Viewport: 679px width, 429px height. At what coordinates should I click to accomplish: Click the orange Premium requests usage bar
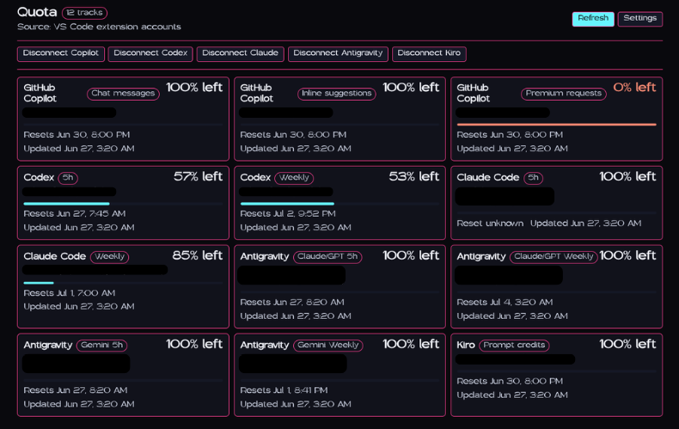[556, 125]
